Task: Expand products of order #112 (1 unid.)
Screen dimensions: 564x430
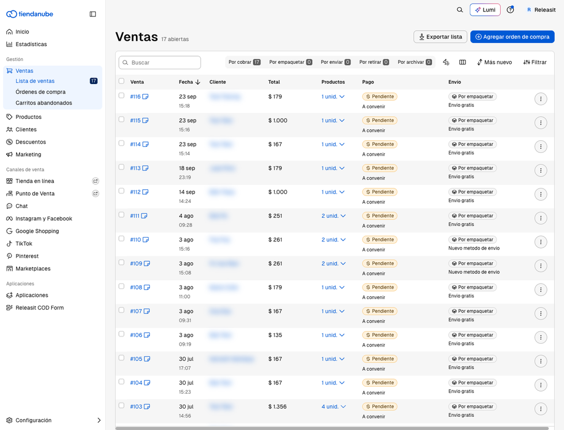Action: click(333, 192)
